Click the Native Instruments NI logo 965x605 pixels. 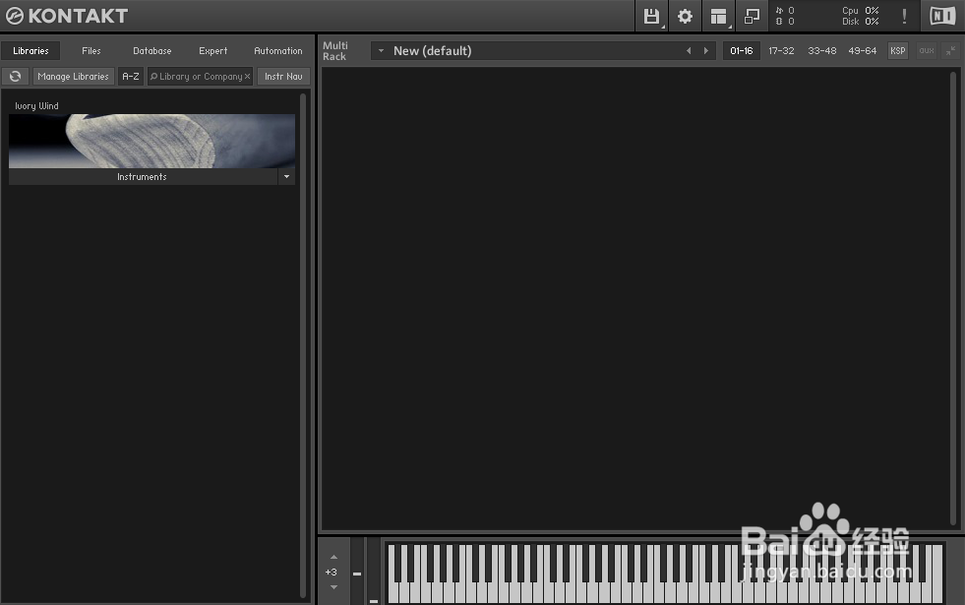click(x=942, y=16)
